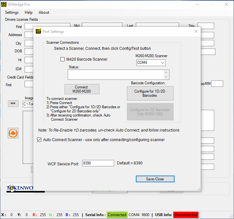Open the Help menu
The height and width of the screenshot is (219, 234).
click(28, 12)
